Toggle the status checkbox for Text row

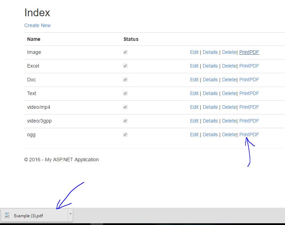click(x=125, y=93)
